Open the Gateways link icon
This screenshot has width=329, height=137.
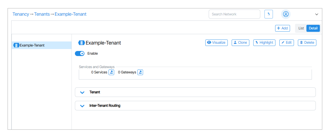[140, 72]
